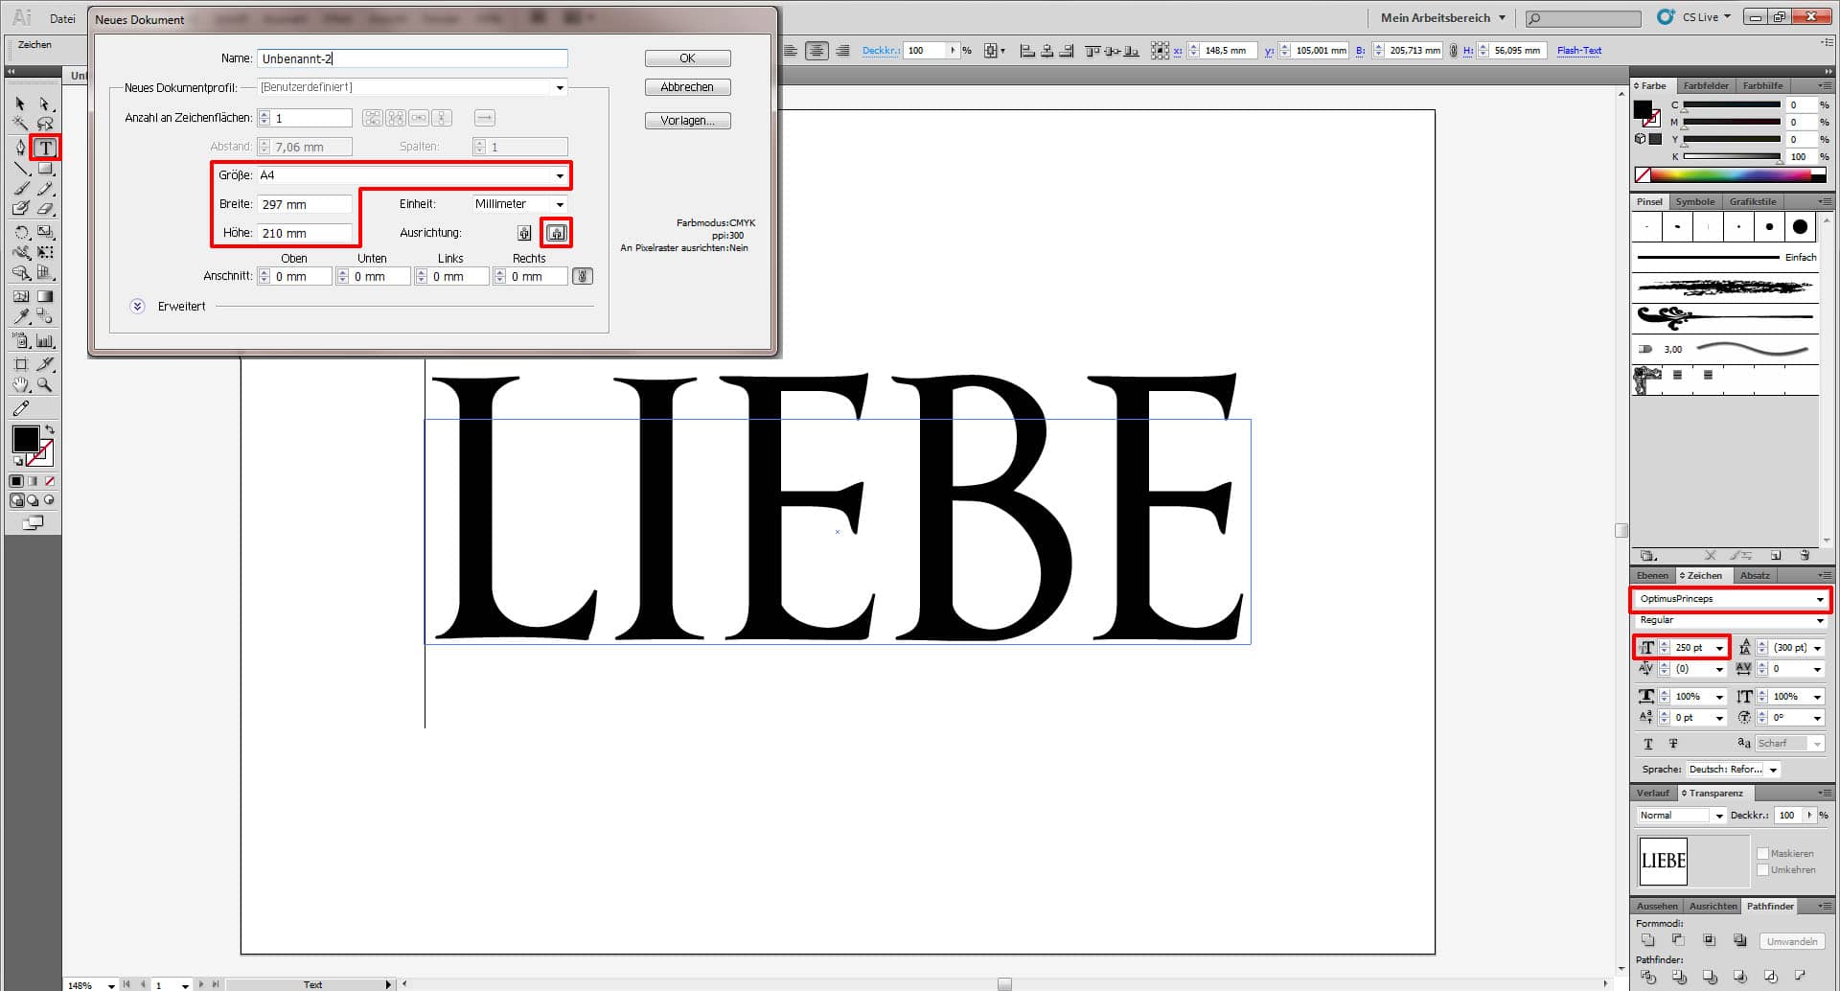Select the black Selection tool arrow
Viewport: 1840px width, 991px height.
pos(18,103)
